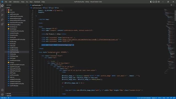Click errors and warnings status bar indicator
176x99 pixels.
[x=4, y=98]
